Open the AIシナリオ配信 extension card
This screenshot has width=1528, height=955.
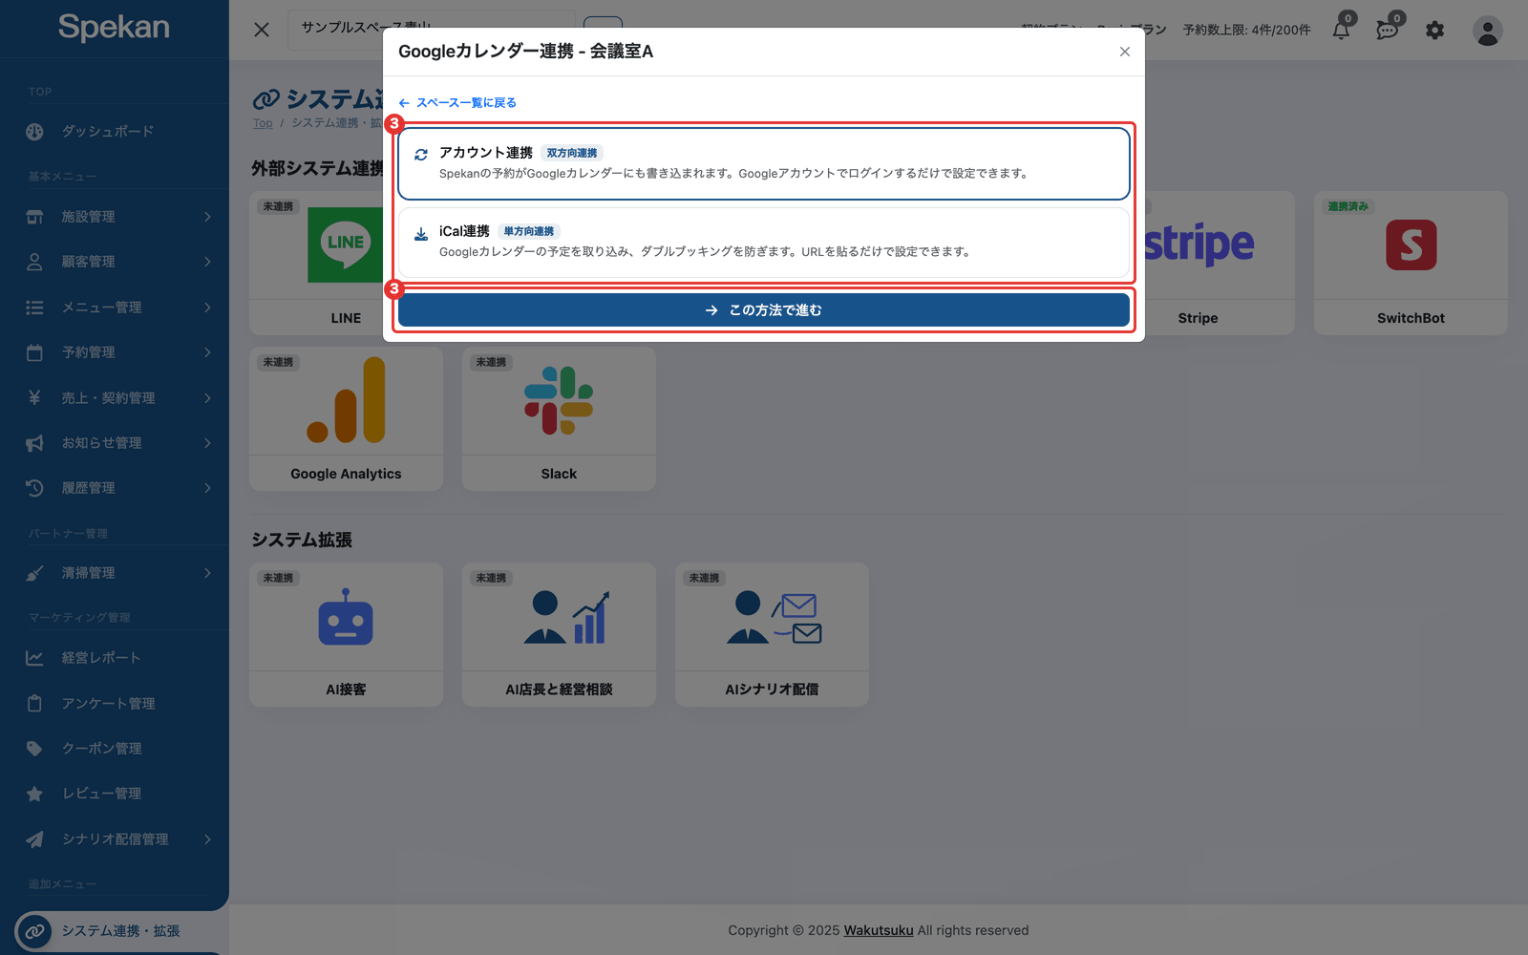[772, 635]
